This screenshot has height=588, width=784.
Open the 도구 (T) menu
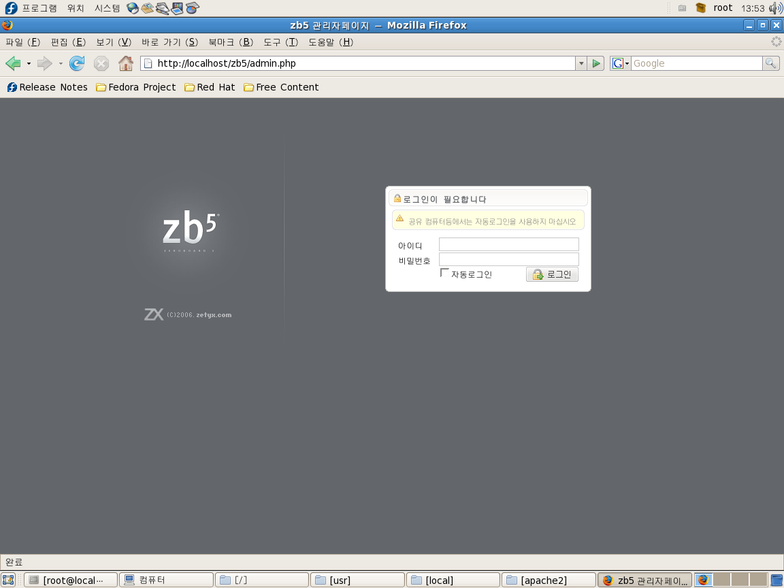point(280,42)
